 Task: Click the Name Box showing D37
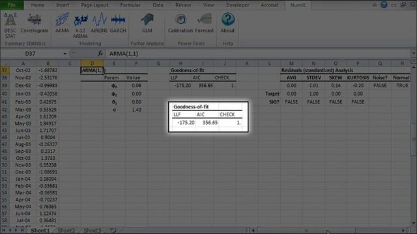[31, 54]
